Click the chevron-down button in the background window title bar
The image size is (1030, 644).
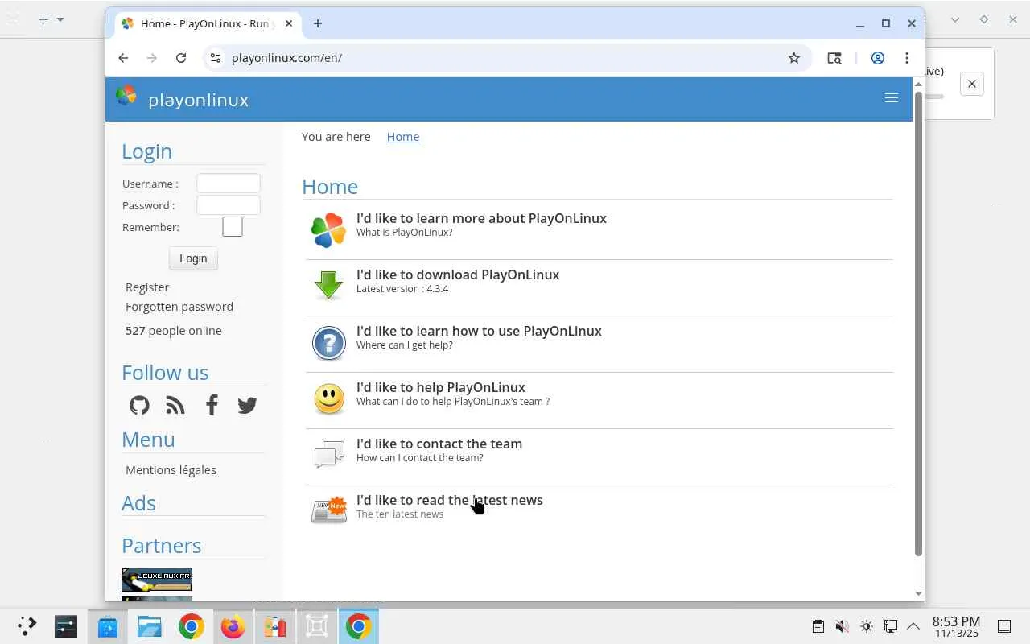click(x=955, y=19)
